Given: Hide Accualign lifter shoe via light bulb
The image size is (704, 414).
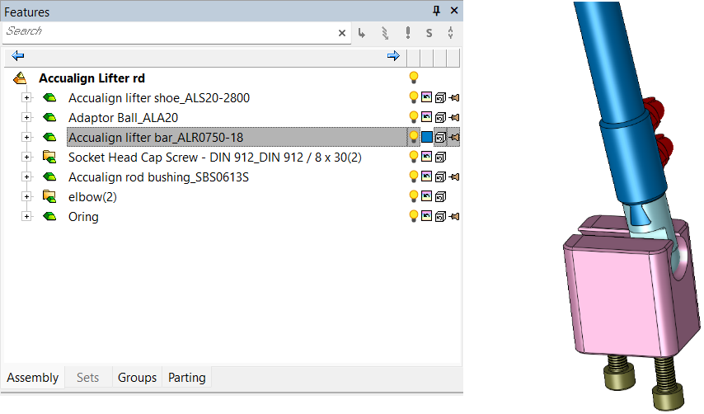Looking at the screenshot, I should coord(414,97).
